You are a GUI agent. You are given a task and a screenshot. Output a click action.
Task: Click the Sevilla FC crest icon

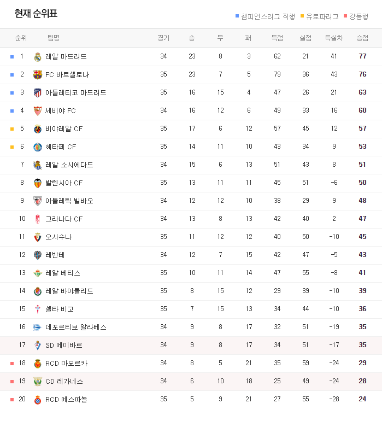click(38, 111)
